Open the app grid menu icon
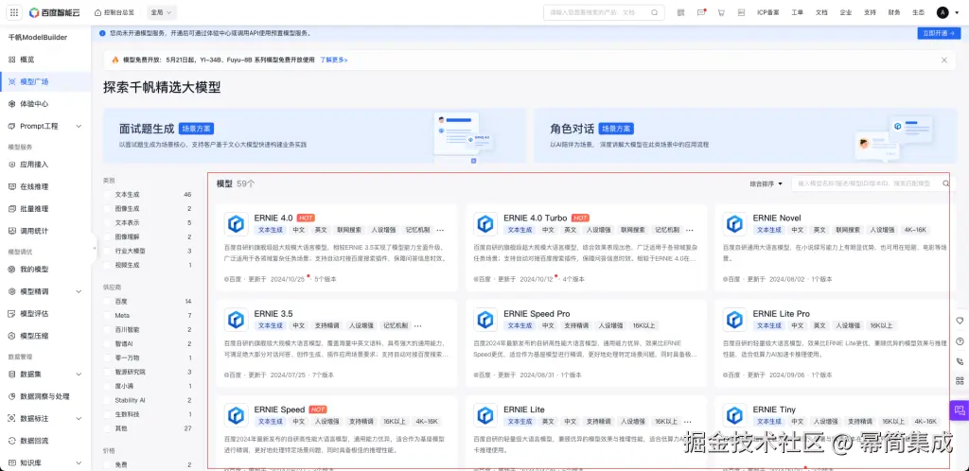Viewport: 969px width, 471px height. [x=15, y=12]
